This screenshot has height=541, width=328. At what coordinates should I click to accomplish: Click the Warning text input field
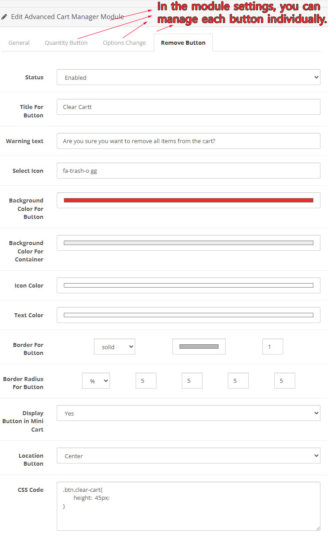pyautogui.click(x=188, y=141)
